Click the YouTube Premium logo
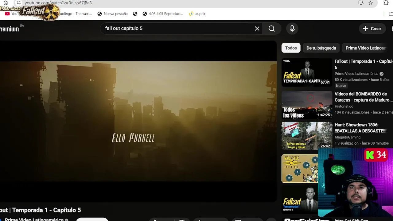Viewport: 393px width, 221px height. 10,29
